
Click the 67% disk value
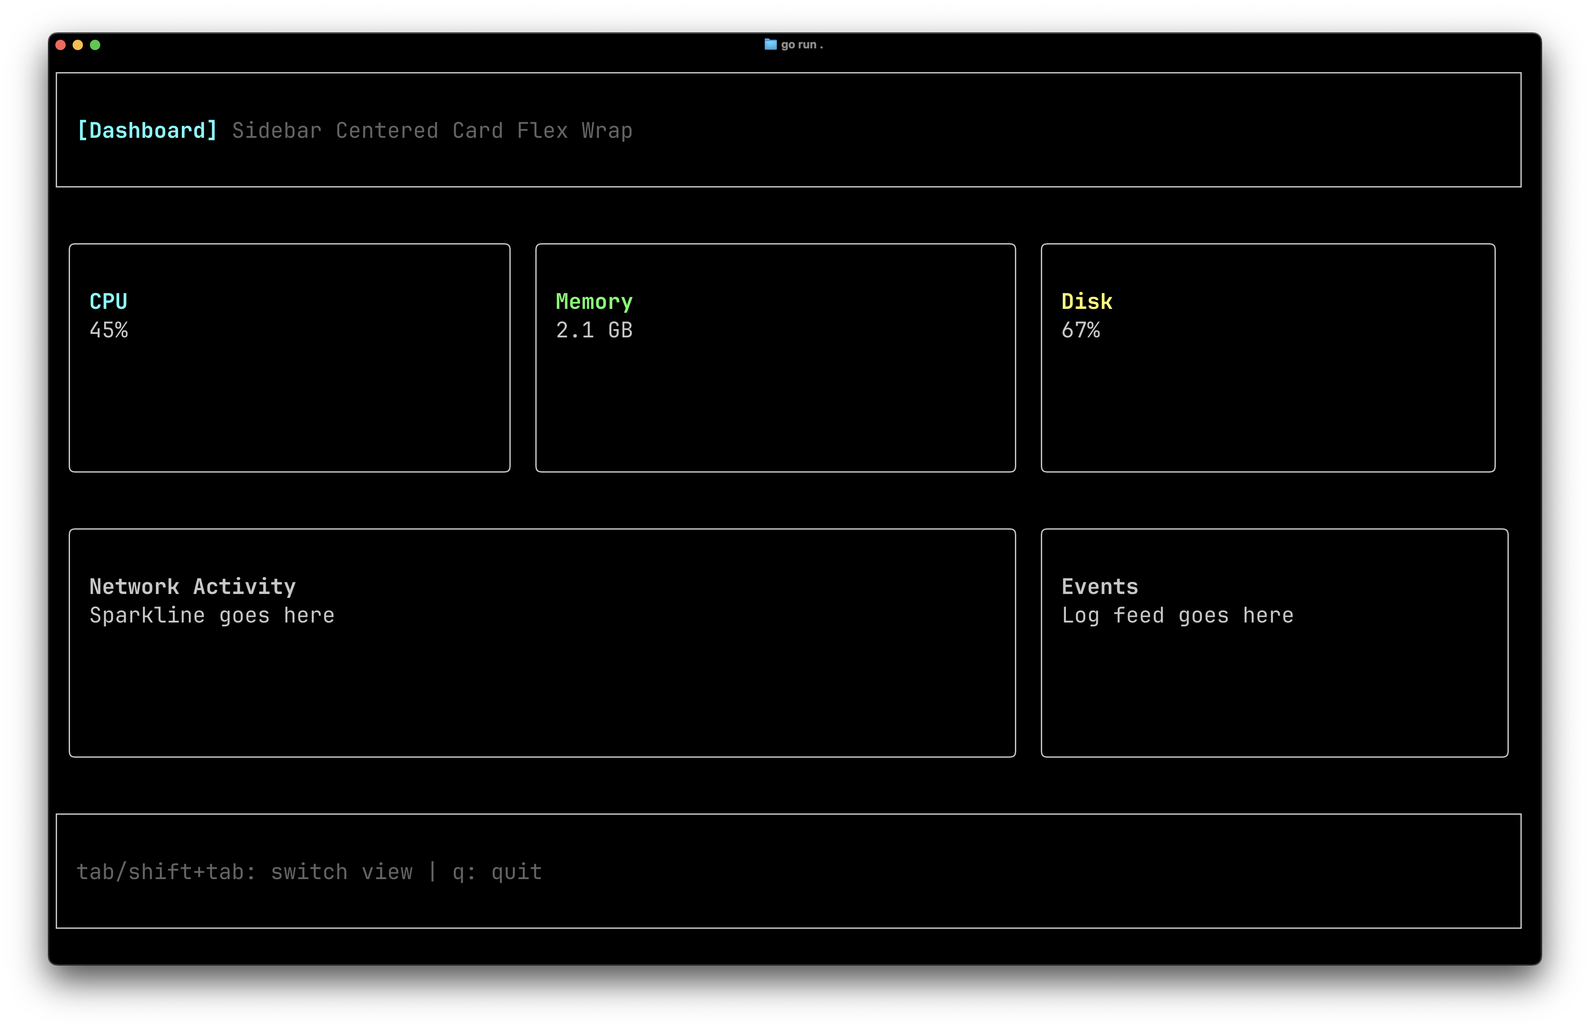[1080, 330]
